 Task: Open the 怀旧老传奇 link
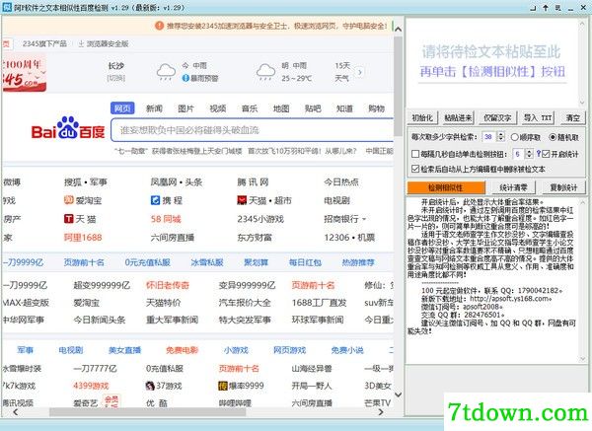[168, 285]
